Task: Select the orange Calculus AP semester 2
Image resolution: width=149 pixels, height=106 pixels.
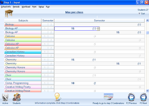Action: (x=23, y=48)
